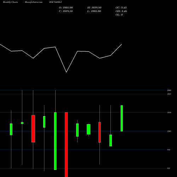This screenshot has width=177, height=177.
Task: Click the "OL: 0" readout
Action: [x=119, y=15]
